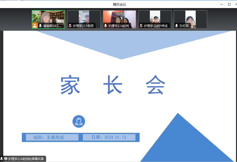Click the microphone icon in bottom-left corner
Viewport: 237px width, 162px height.
click(x=2, y=159)
